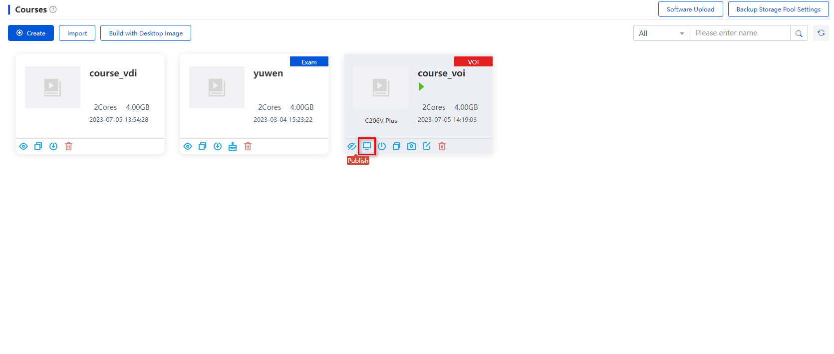Click the Import button
Image resolution: width=834 pixels, height=354 pixels.
pos(77,33)
